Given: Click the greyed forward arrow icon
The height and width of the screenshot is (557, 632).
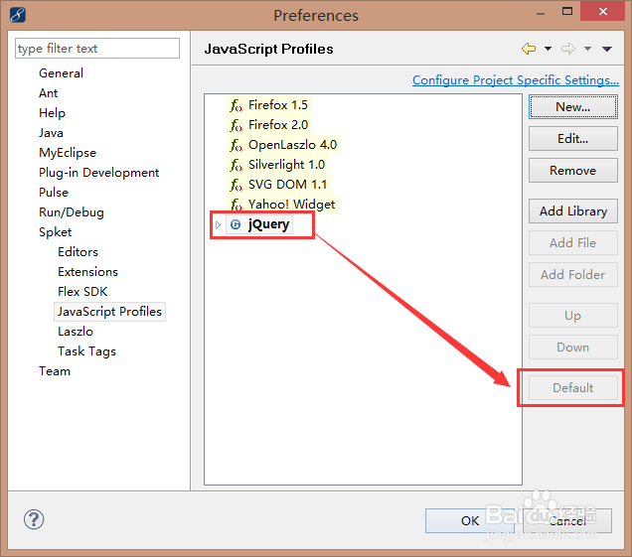Looking at the screenshot, I should pos(568,49).
